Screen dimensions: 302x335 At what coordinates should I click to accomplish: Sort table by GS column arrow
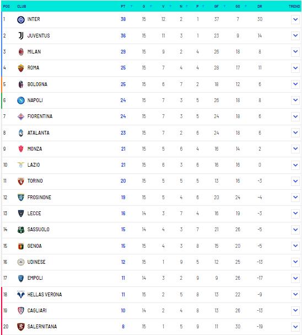pos(245,6)
